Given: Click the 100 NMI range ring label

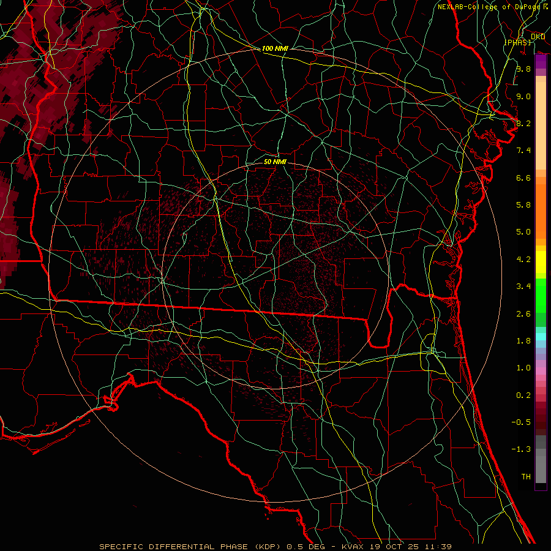Looking at the screenshot, I should point(275,48).
